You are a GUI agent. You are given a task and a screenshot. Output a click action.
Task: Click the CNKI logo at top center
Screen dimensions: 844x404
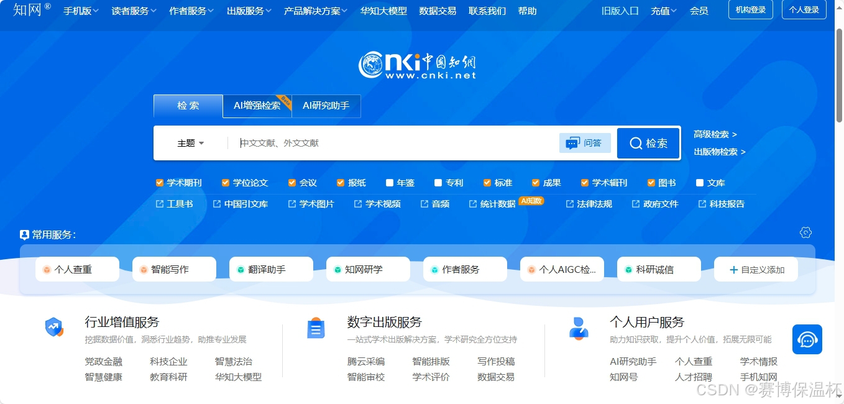(417, 65)
